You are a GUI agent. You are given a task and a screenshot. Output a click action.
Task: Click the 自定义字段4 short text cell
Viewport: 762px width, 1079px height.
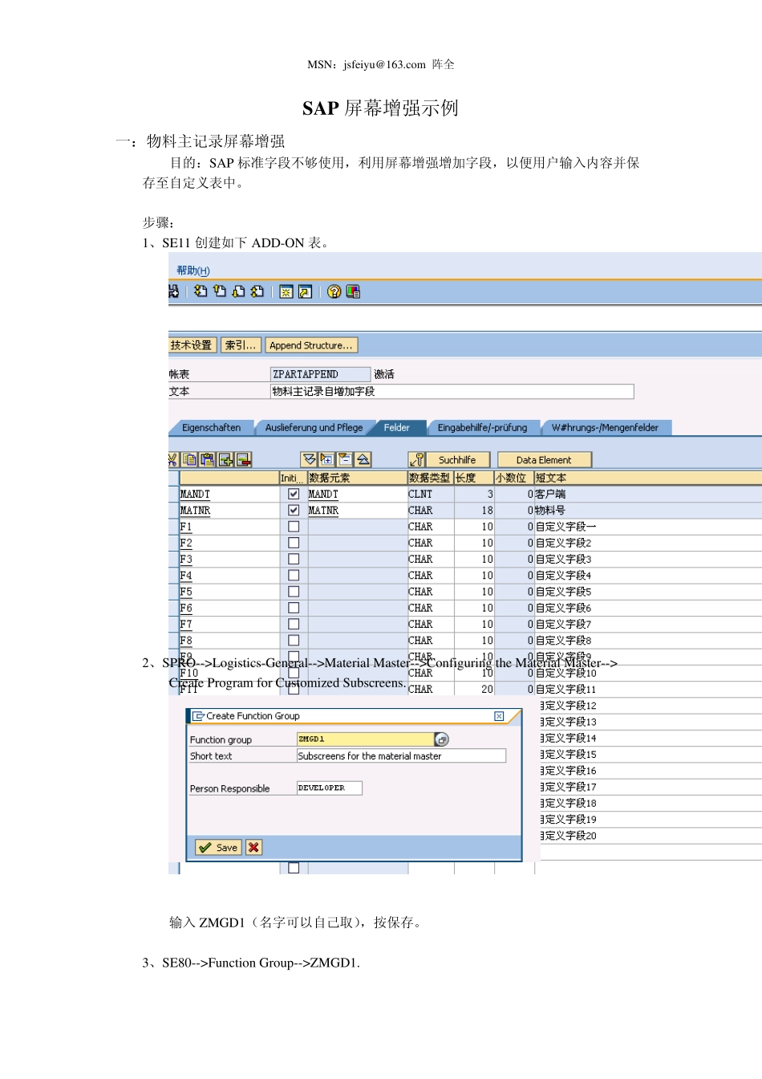(647, 576)
